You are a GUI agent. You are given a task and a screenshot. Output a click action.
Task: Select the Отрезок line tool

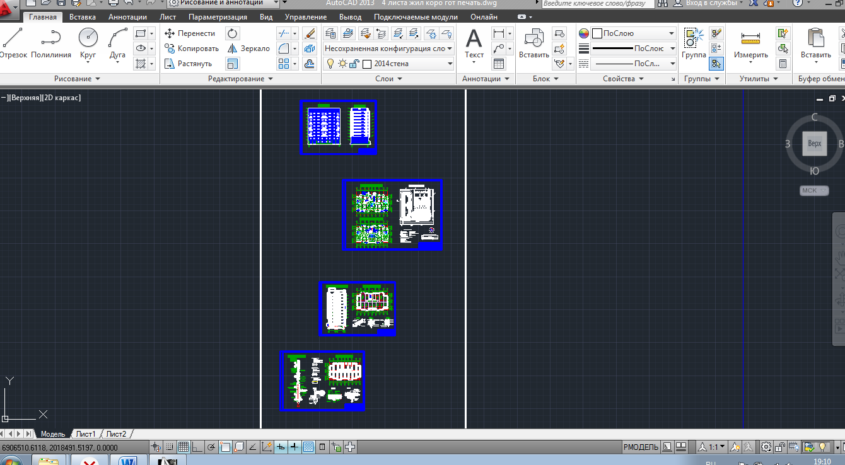pyautogui.click(x=13, y=44)
